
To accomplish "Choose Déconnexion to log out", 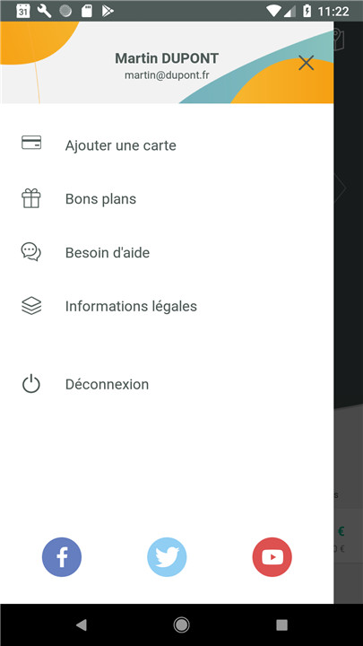I will [x=167, y=384].
